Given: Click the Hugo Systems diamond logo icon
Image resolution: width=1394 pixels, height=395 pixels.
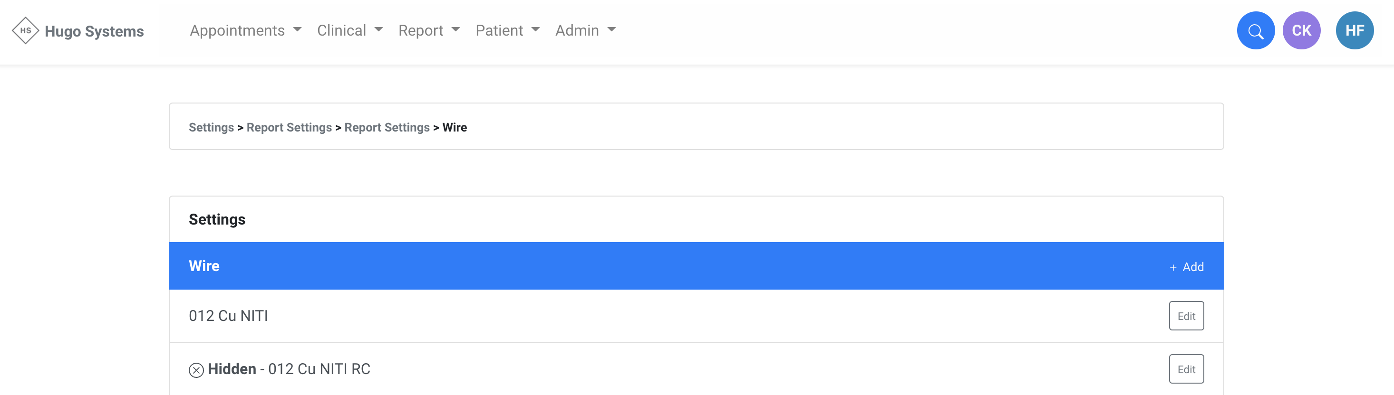Looking at the screenshot, I should [x=25, y=30].
